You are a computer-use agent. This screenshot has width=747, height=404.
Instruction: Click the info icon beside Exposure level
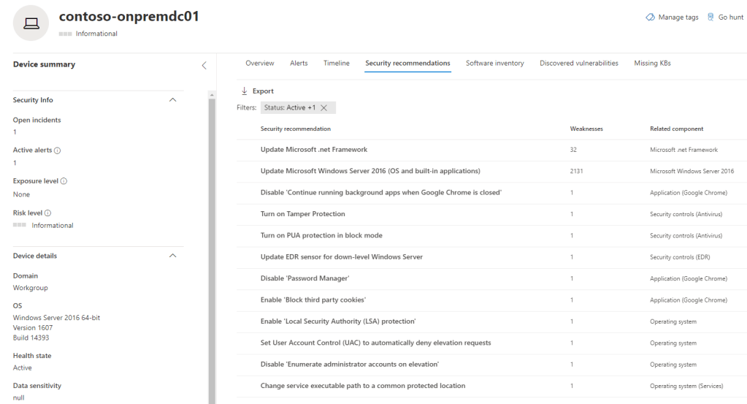coord(62,181)
